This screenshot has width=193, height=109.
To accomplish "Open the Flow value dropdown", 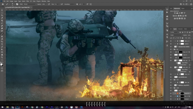I will pyautogui.click(x=59, y=4).
